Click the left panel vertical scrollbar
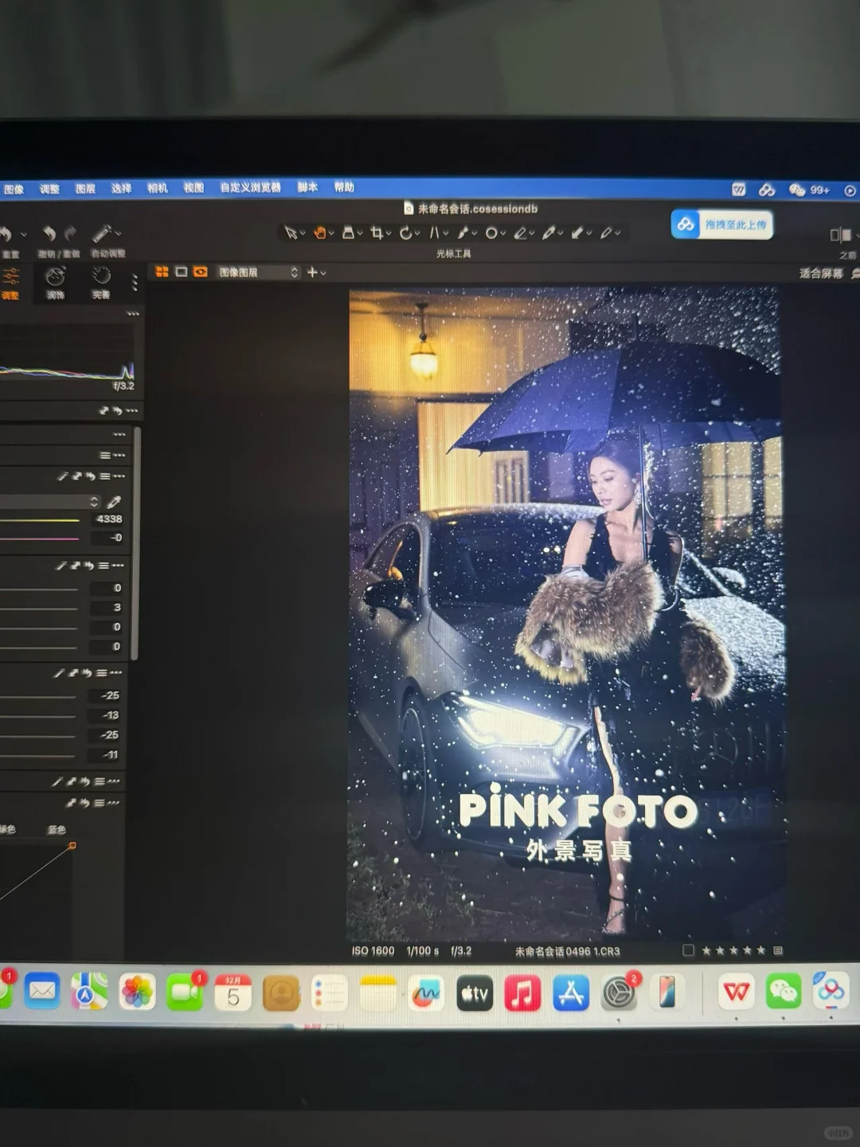 (136, 543)
